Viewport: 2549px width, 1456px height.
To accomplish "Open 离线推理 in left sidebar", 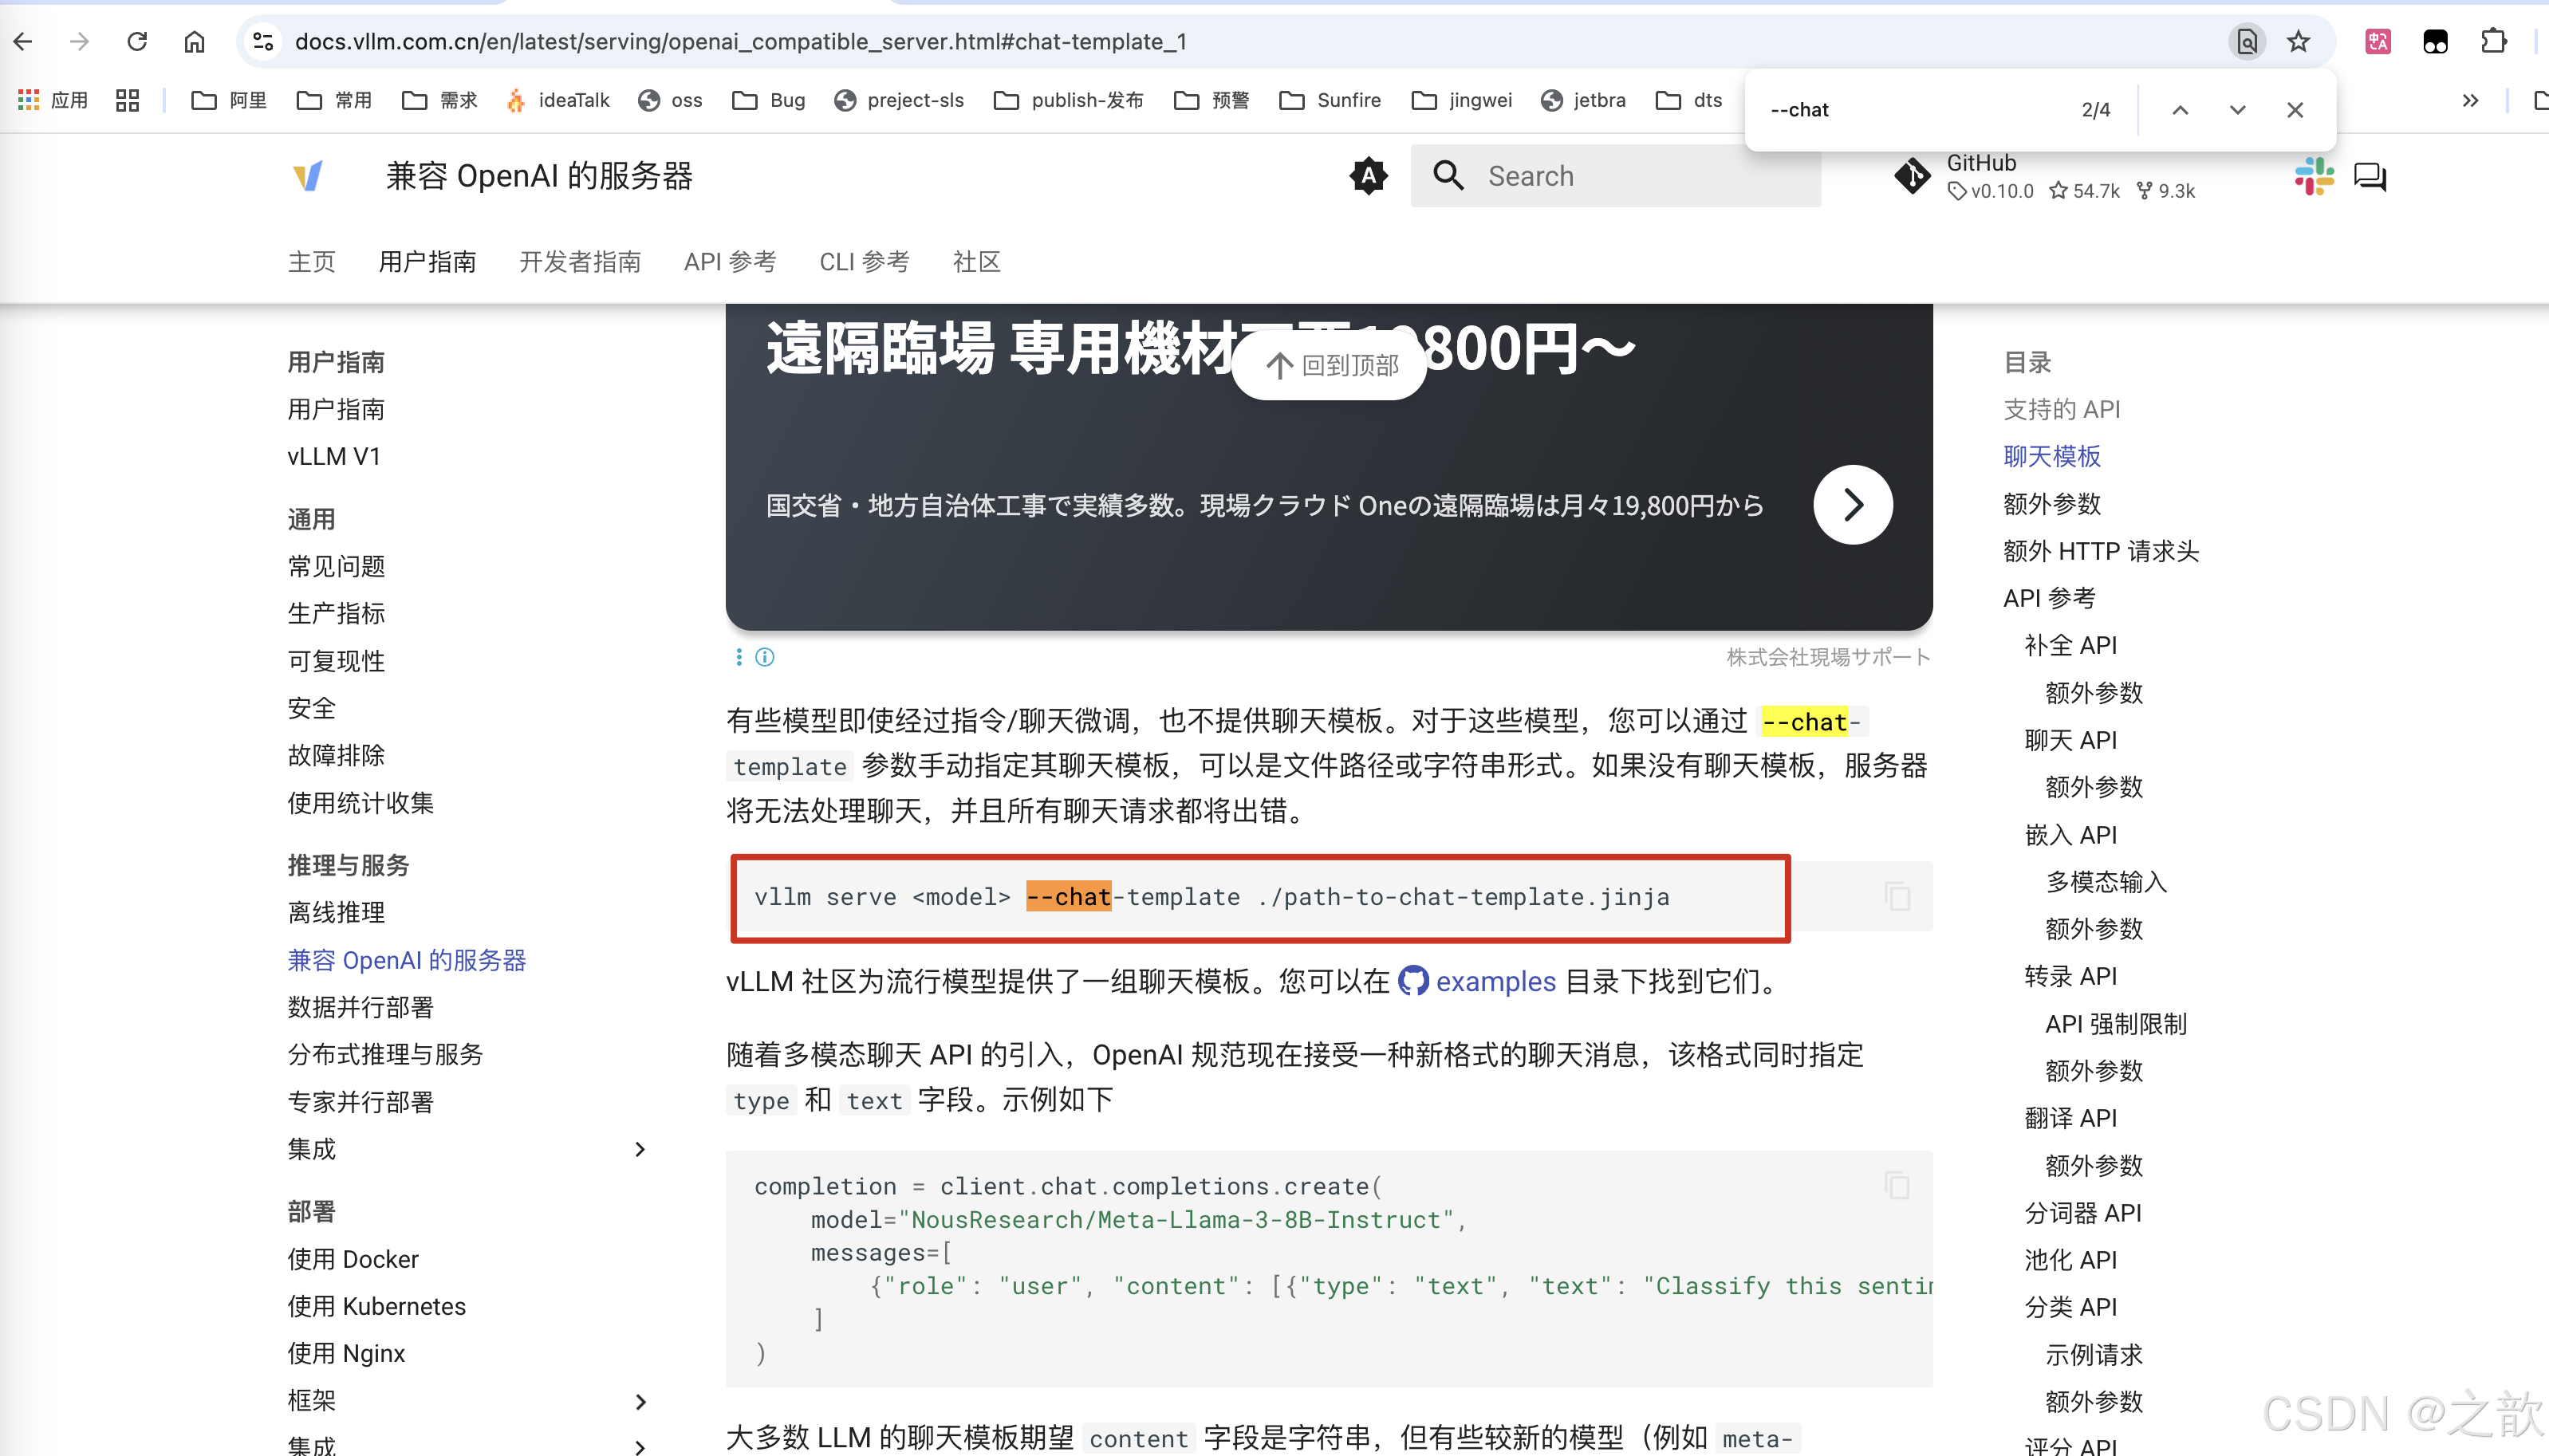I will [336, 912].
